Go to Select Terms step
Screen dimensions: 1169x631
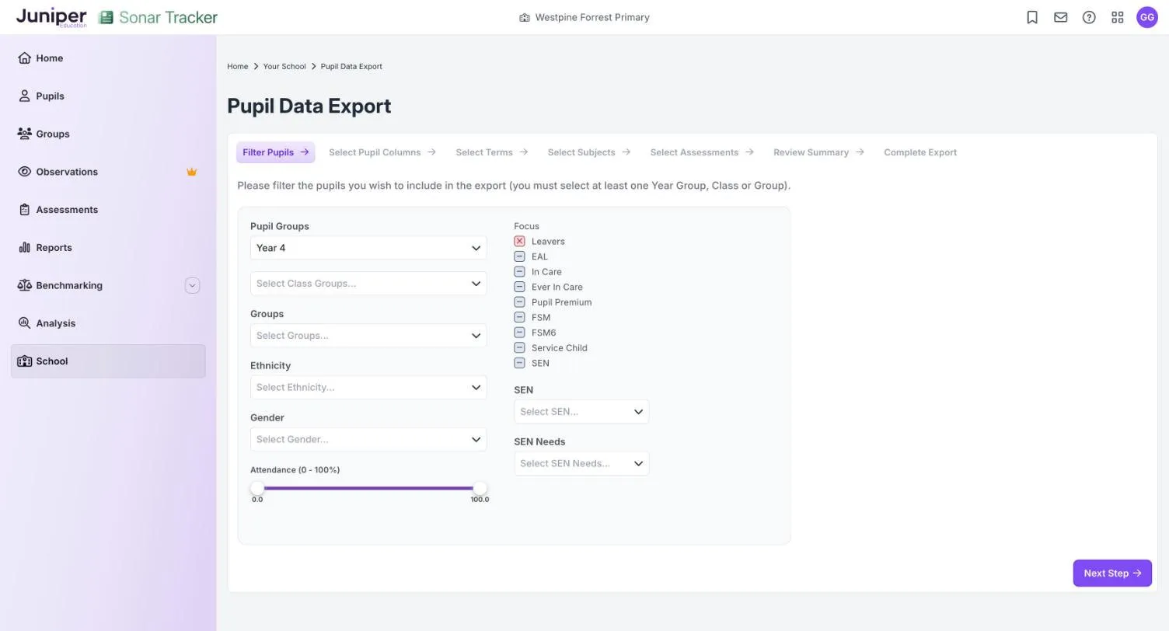click(491, 152)
